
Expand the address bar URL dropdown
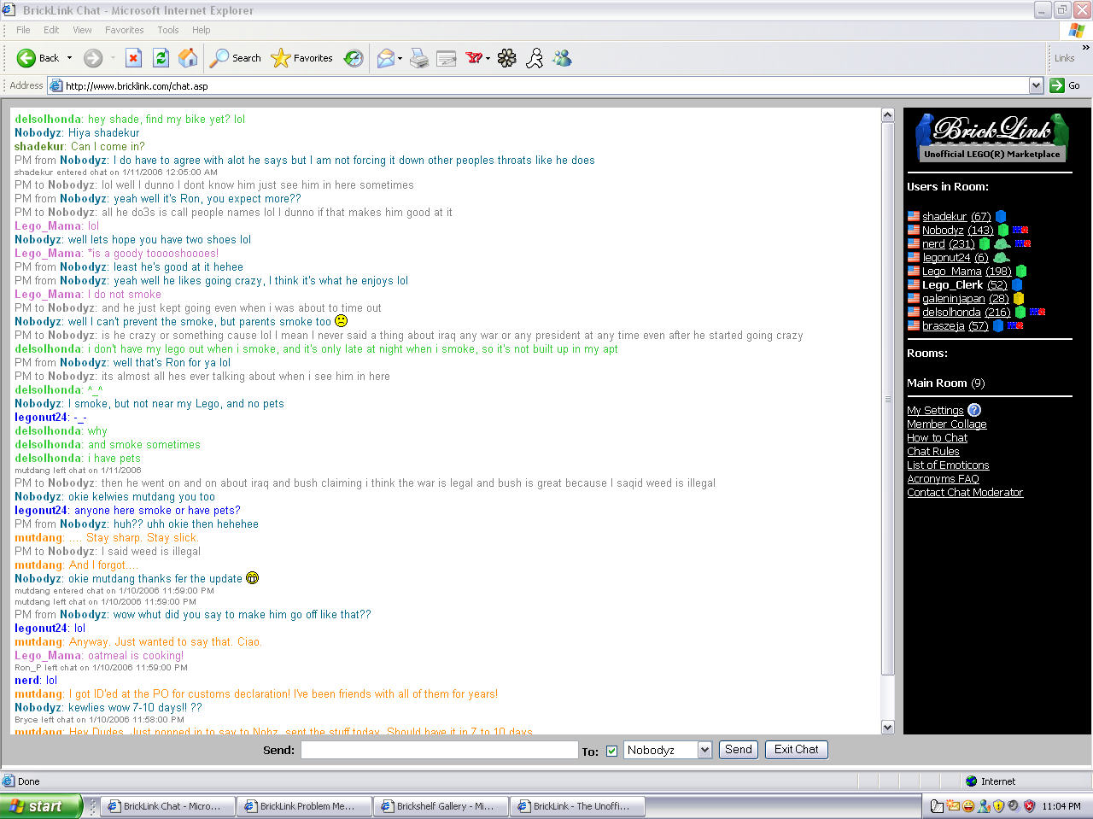pyautogui.click(x=1035, y=85)
